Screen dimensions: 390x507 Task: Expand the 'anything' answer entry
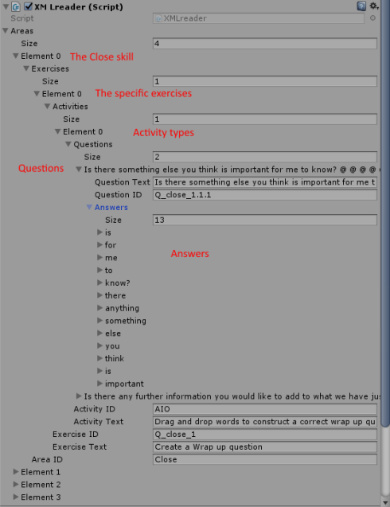click(x=99, y=308)
